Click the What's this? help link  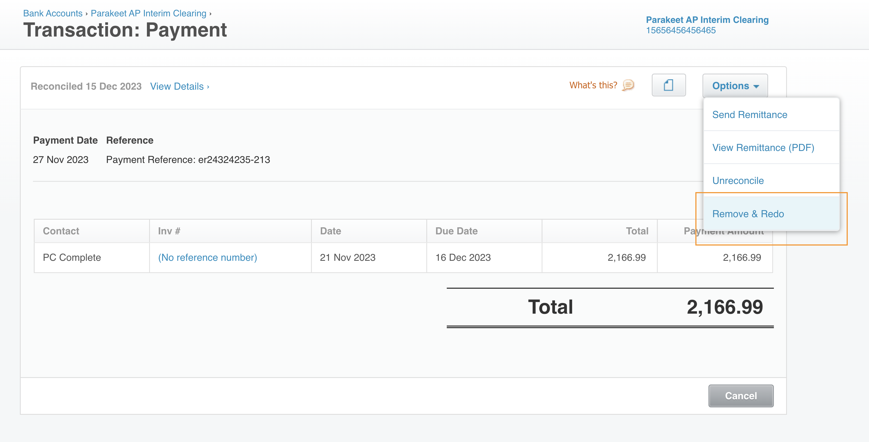coord(593,85)
